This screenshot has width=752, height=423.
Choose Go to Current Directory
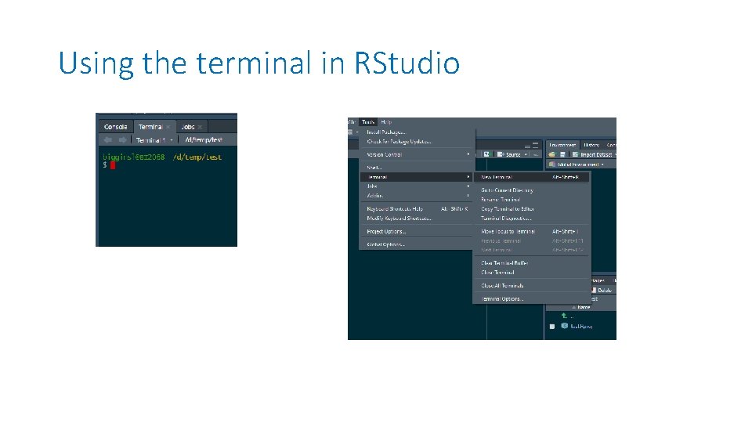click(x=532, y=190)
